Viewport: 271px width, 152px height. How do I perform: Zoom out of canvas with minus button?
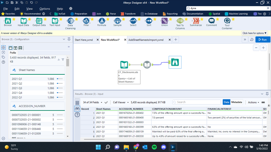(x=256, y=48)
